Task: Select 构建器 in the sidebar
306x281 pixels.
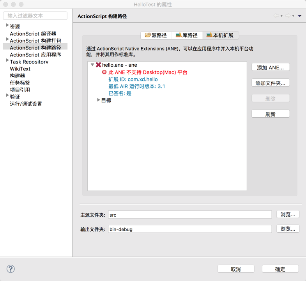Action: pos(18,76)
